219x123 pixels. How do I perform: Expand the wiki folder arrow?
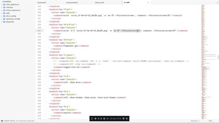pyautogui.click(x=2, y=13)
